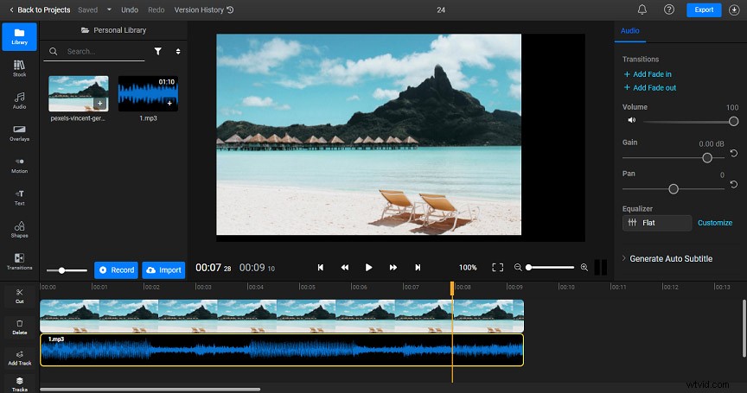Open the help question mark icon

click(x=669, y=10)
